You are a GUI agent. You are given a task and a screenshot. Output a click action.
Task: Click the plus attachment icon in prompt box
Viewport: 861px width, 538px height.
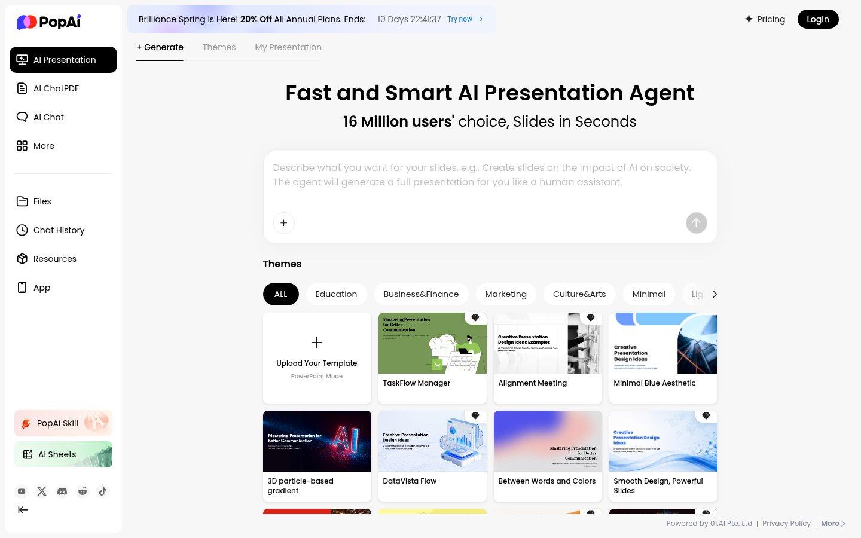[x=284, y=223]
